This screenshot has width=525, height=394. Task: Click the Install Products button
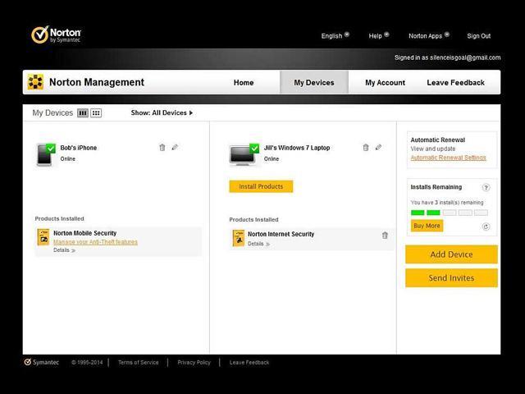[x=261, y=186]
